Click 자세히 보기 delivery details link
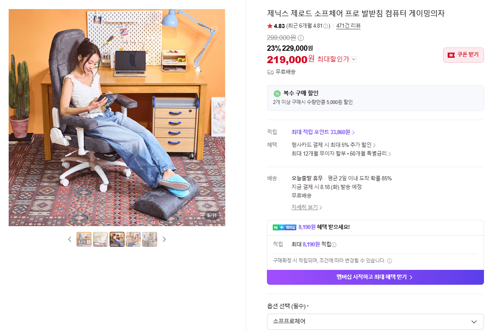Screen dimensions: 498x333 307,207
